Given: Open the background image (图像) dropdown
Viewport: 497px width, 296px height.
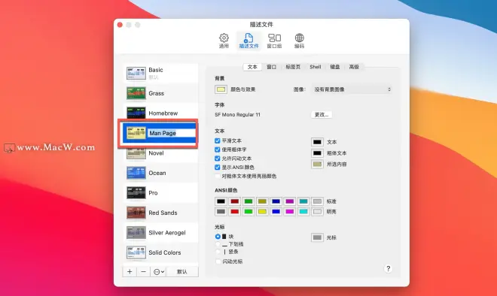Looking at the screenshot, I should [x=352, y=89].
